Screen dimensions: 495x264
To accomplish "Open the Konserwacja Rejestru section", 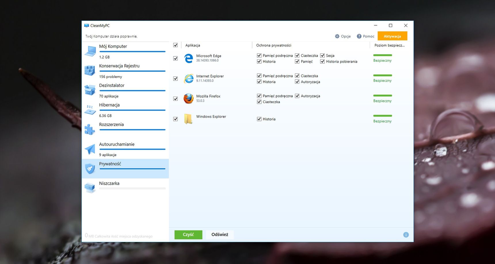I will coord(125,71).
